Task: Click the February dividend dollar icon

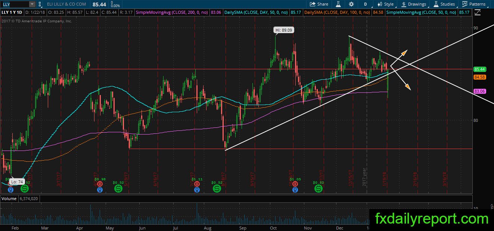Action: tap(24, 189)
